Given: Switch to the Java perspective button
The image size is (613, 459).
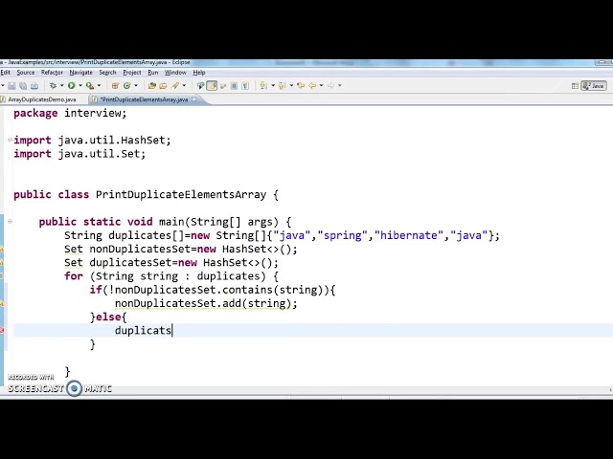Looking at the screenshot, I should [594, 86].
